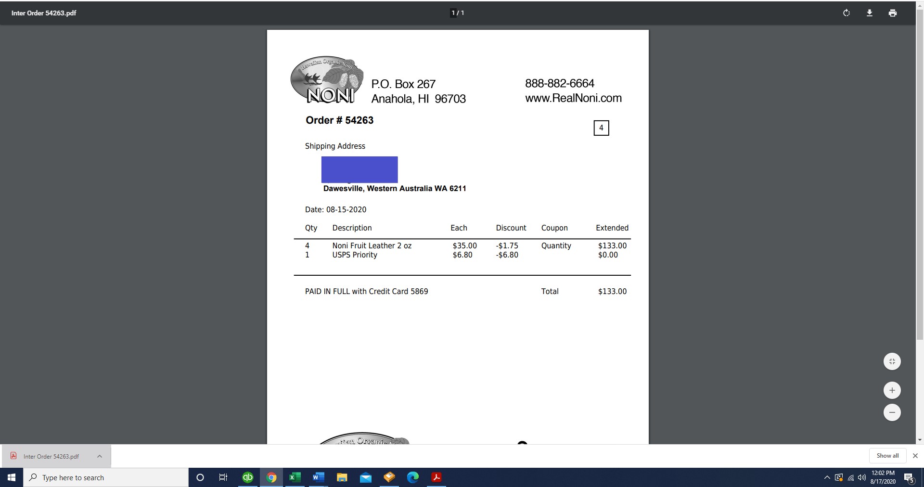This screenshot has width=924, height=487.
Task: Click the USPS discount value -$6.80
Action: (507, 255)
